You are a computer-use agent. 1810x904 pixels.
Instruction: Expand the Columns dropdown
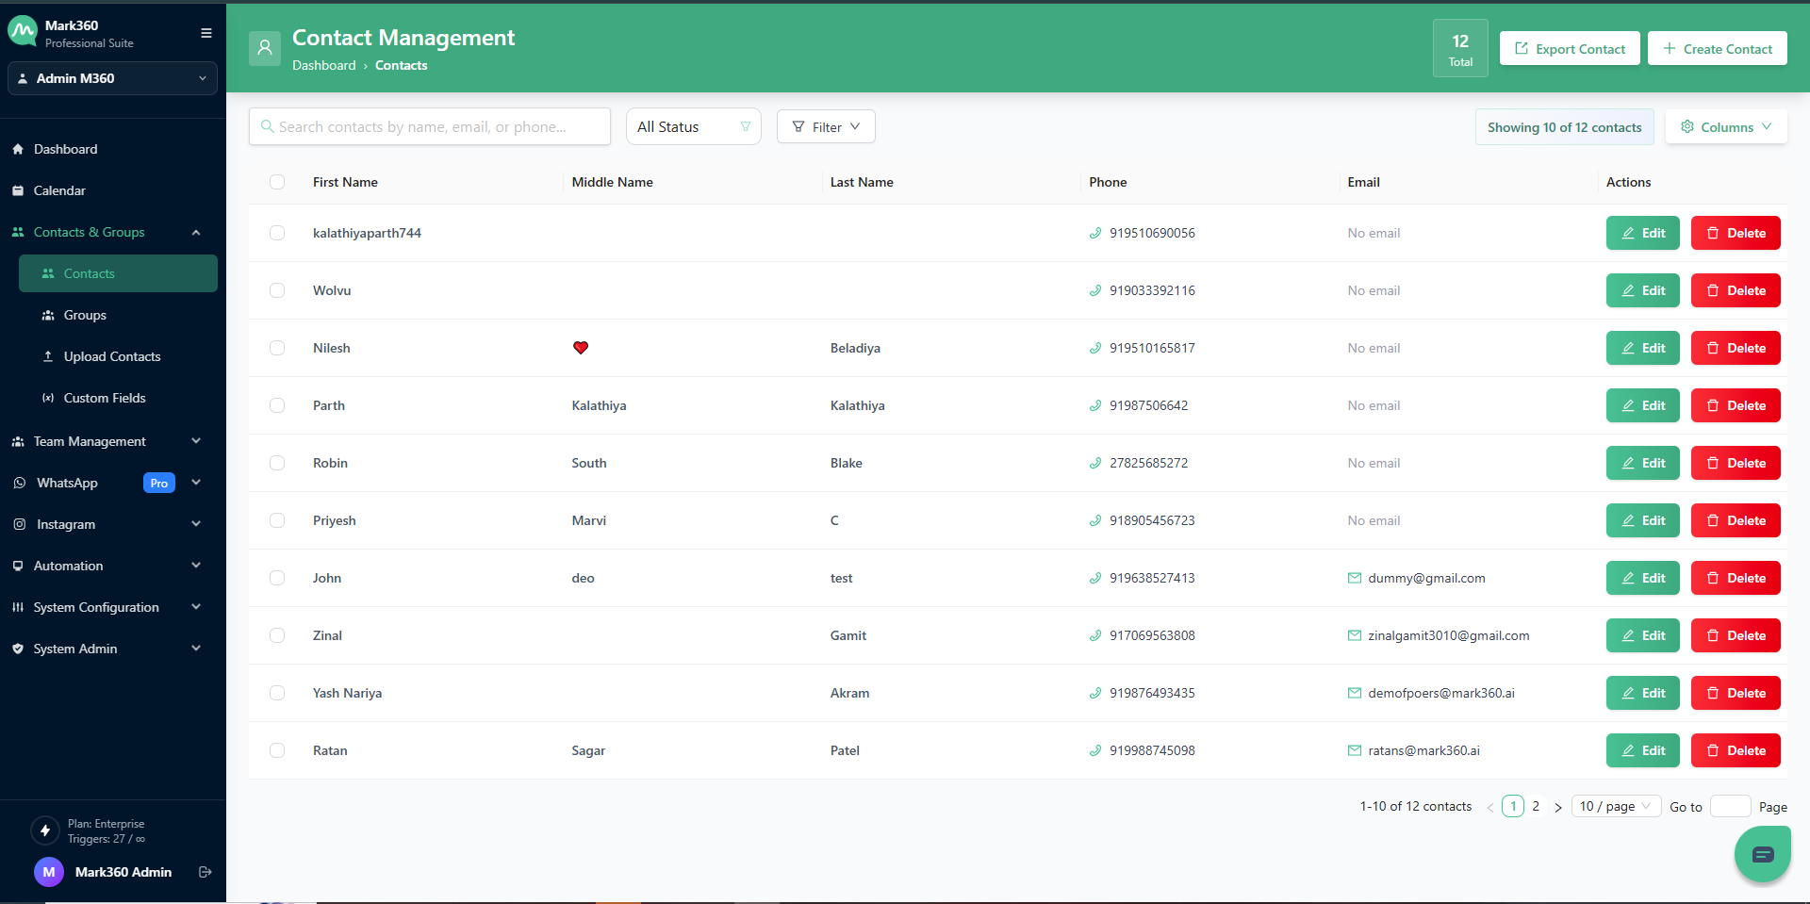click(x=1725, y=126)
